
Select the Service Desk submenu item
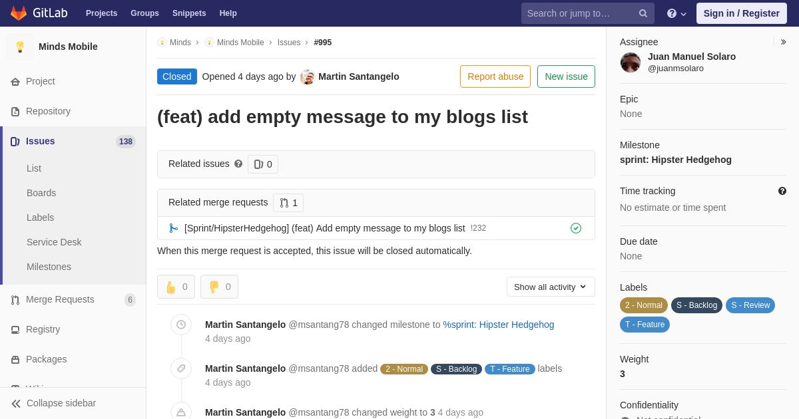[x=54, y=242]
